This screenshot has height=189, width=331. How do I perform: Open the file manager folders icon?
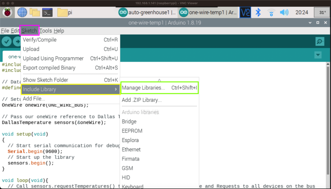pyautogui.click(x=35, y=12)
